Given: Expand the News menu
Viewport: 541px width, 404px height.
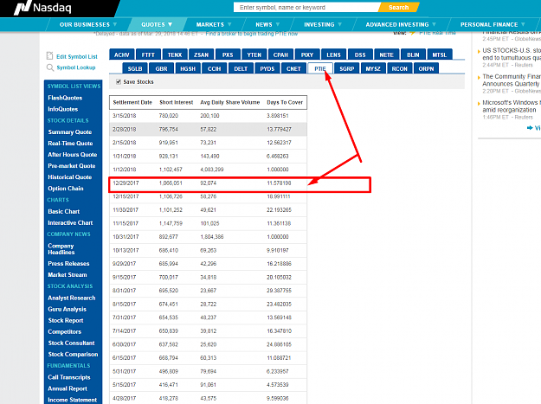Looking at the screenshot, I should (267, 24).
